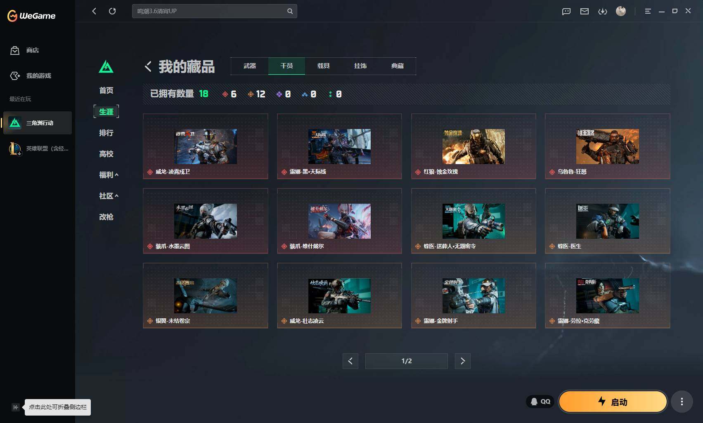Viewport: 703px width, 423px height.
Task: Open 排行 rankings page
Action: (x=106, y=133)
